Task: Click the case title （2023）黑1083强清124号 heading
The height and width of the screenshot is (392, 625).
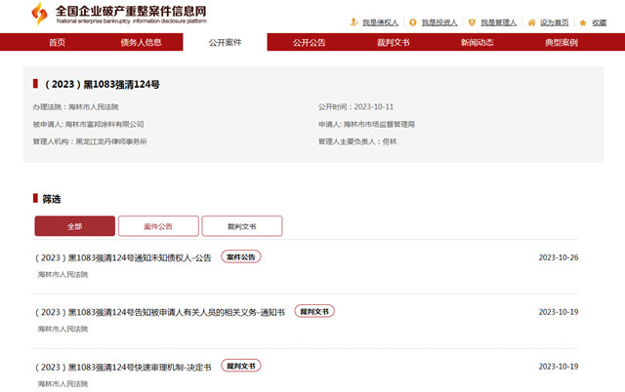Action: [103, 85]
